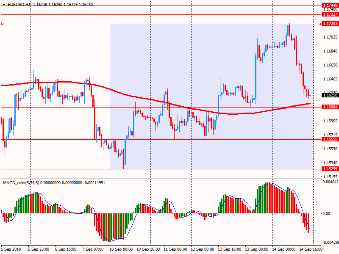This screenshot has height=254, width=339.
Task: Click the 1.16465 price scale value
Action: 330,79
